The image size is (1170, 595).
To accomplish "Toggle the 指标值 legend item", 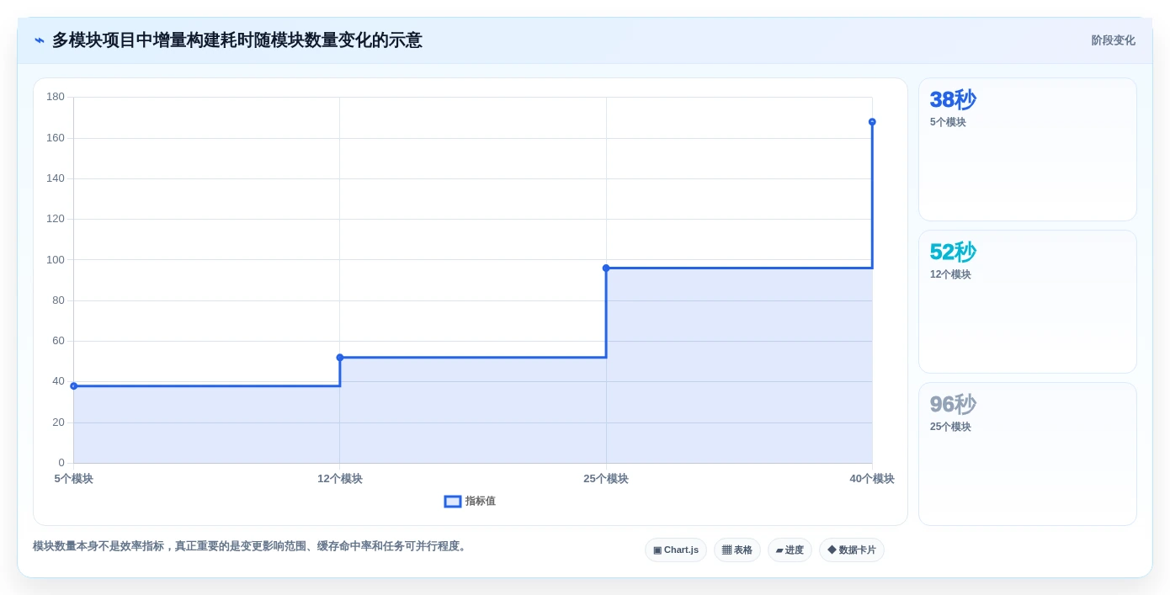I will point(470,502).
